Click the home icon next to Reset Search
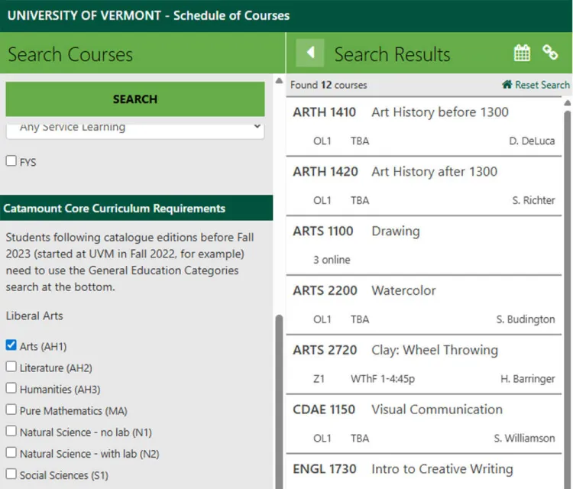 point(507,84)
